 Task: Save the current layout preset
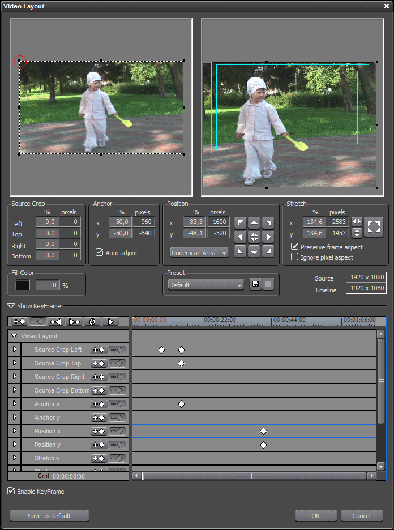pyautogui.click(x=255, y=285)
